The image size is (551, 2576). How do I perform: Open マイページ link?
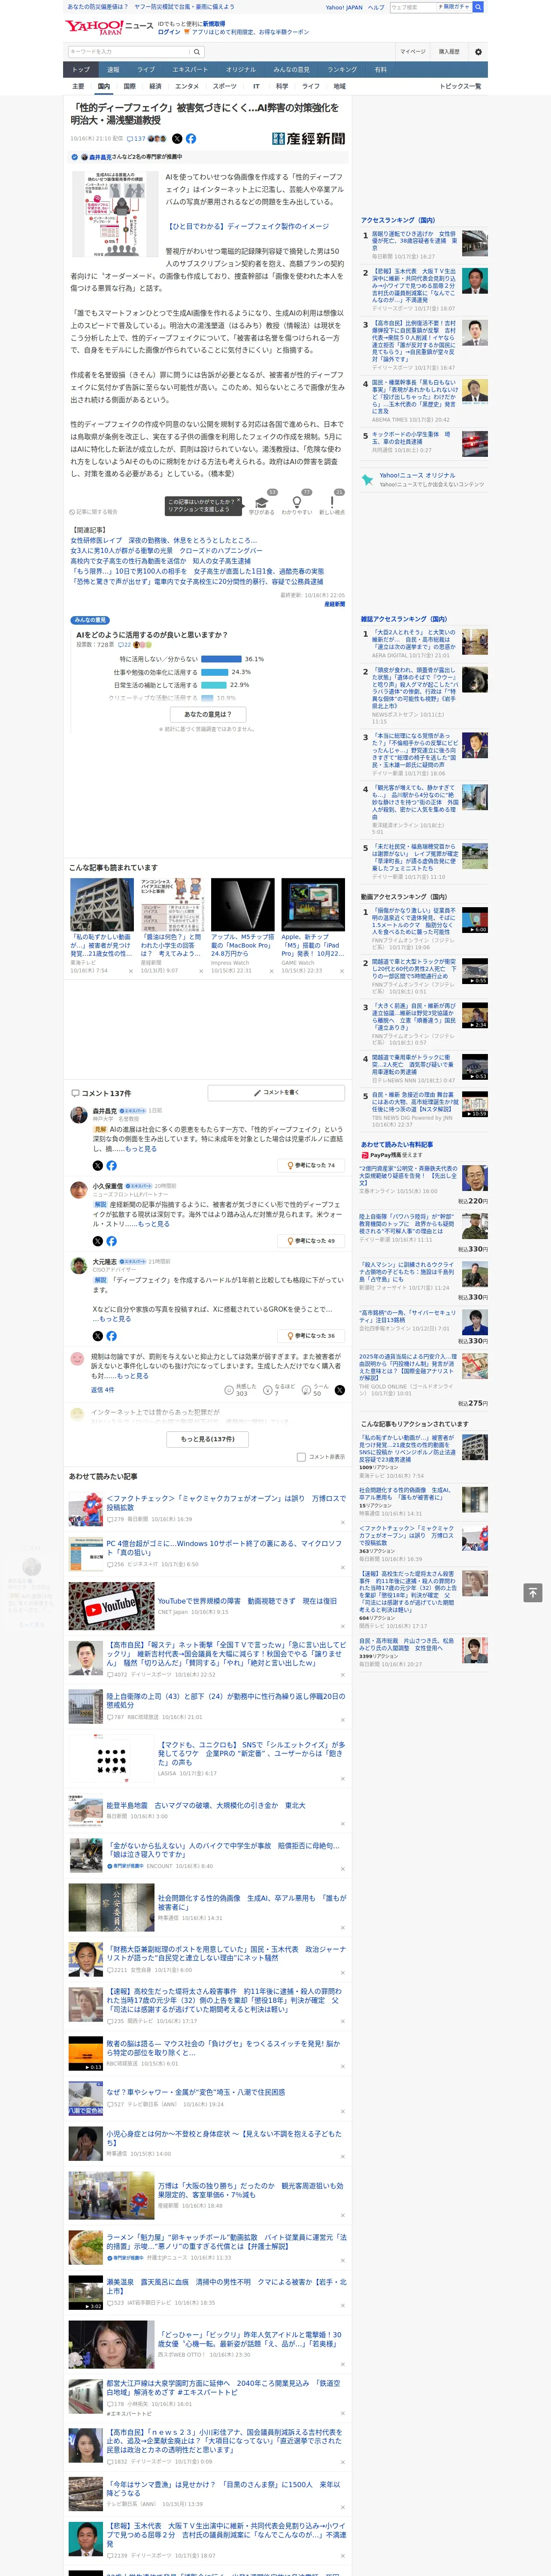tap(413, 51)
